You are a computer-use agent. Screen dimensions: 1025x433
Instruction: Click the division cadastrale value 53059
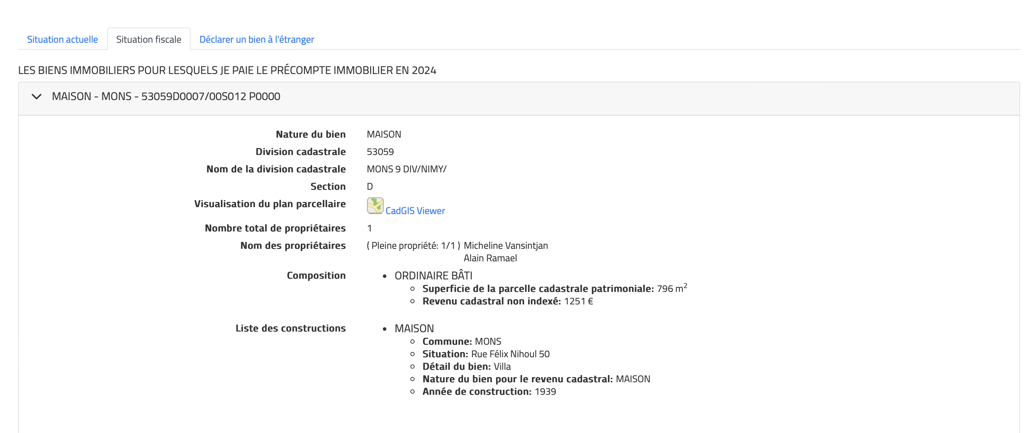tap(380, 152)
